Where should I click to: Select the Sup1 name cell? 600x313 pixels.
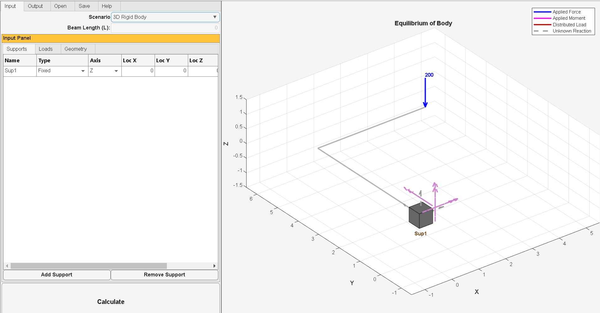point(20,71)
